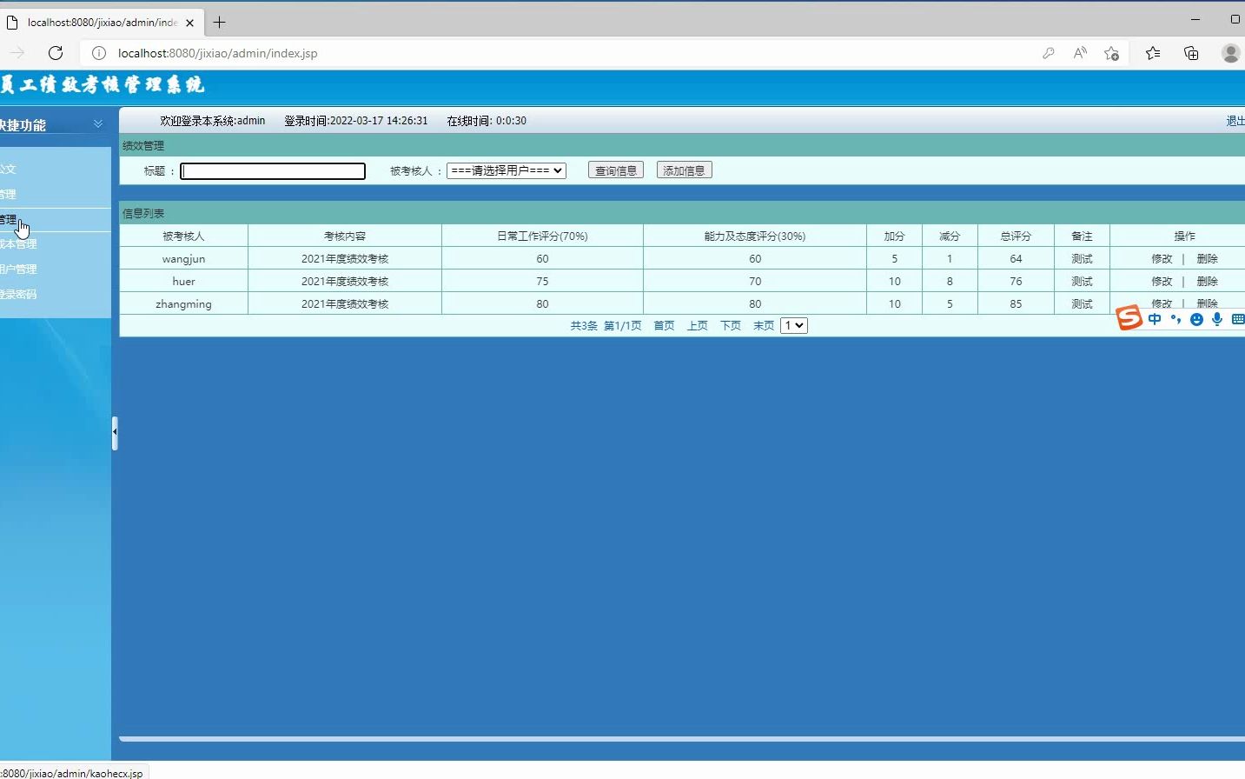Viewport: 1245px width, 779px height.
Task: Click inside the 标题 search input field
Action: (x=272, y=170)
